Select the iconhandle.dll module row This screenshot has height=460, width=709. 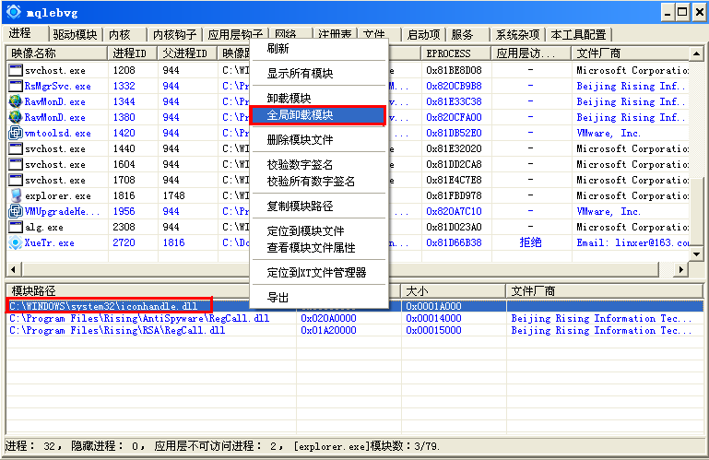[111, 305]
